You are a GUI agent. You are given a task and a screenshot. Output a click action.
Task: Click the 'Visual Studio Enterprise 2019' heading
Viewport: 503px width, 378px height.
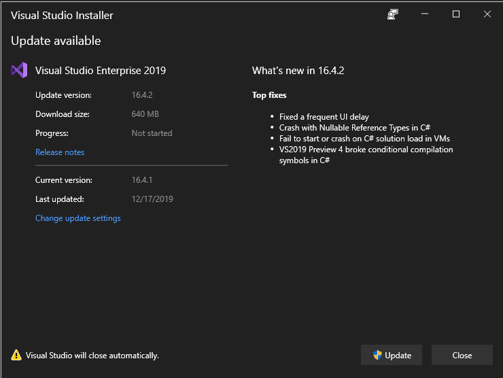[101, 71]
